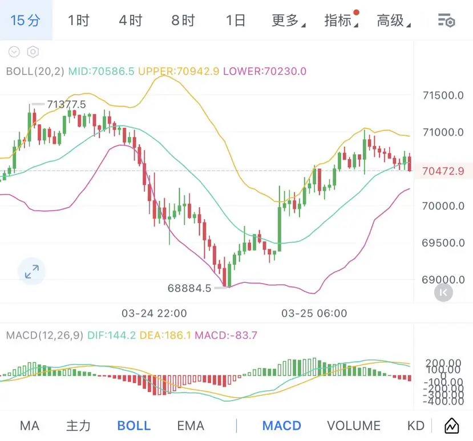Switch sub-chart to VOLUME
473x441 pixels.
pyautogui.click(x=354, y=426)
